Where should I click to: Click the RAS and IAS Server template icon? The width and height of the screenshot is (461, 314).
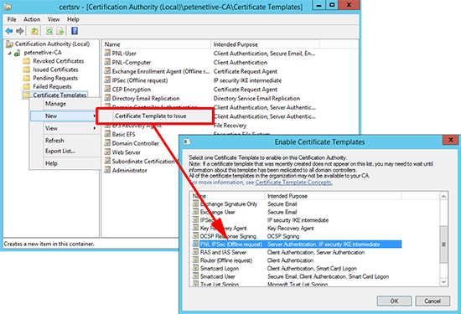point(195,252)
